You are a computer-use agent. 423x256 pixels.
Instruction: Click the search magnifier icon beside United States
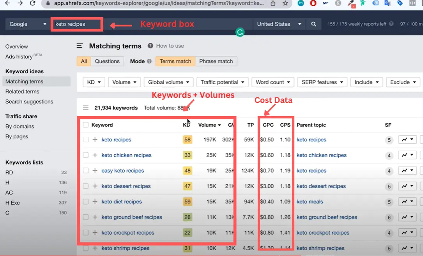pyautogui.click(x=313, y=24)
